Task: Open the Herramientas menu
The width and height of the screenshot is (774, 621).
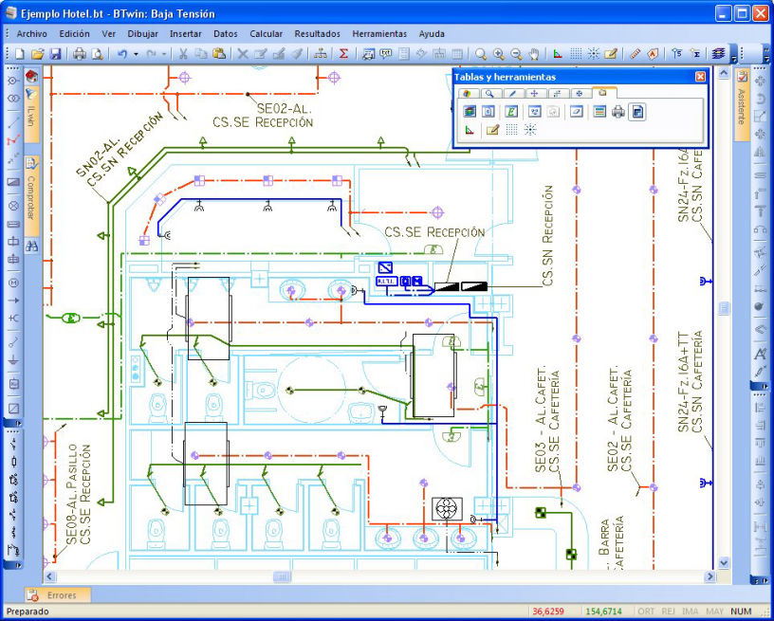Action: (x=379, y=34)
